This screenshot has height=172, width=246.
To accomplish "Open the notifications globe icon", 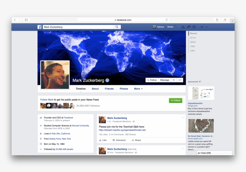I will (x=194, y=27).
